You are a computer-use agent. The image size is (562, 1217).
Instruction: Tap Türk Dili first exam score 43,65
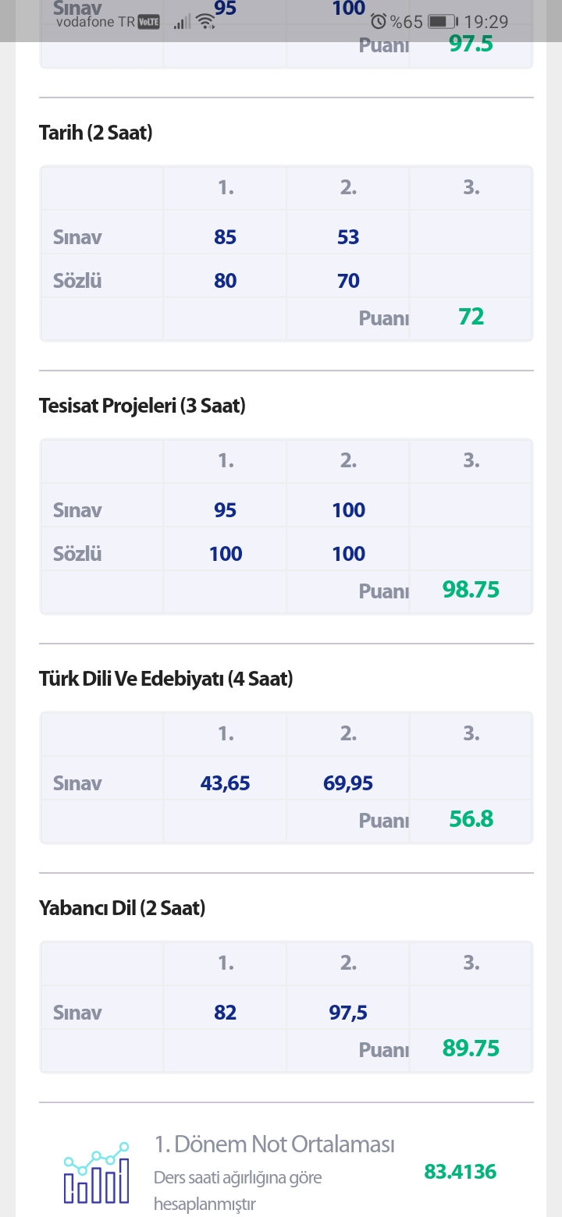tap(226, 783)
